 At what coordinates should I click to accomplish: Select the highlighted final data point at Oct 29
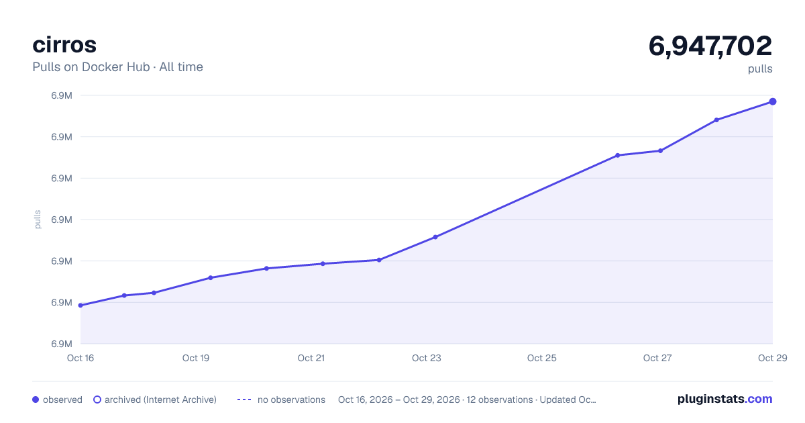773,101
